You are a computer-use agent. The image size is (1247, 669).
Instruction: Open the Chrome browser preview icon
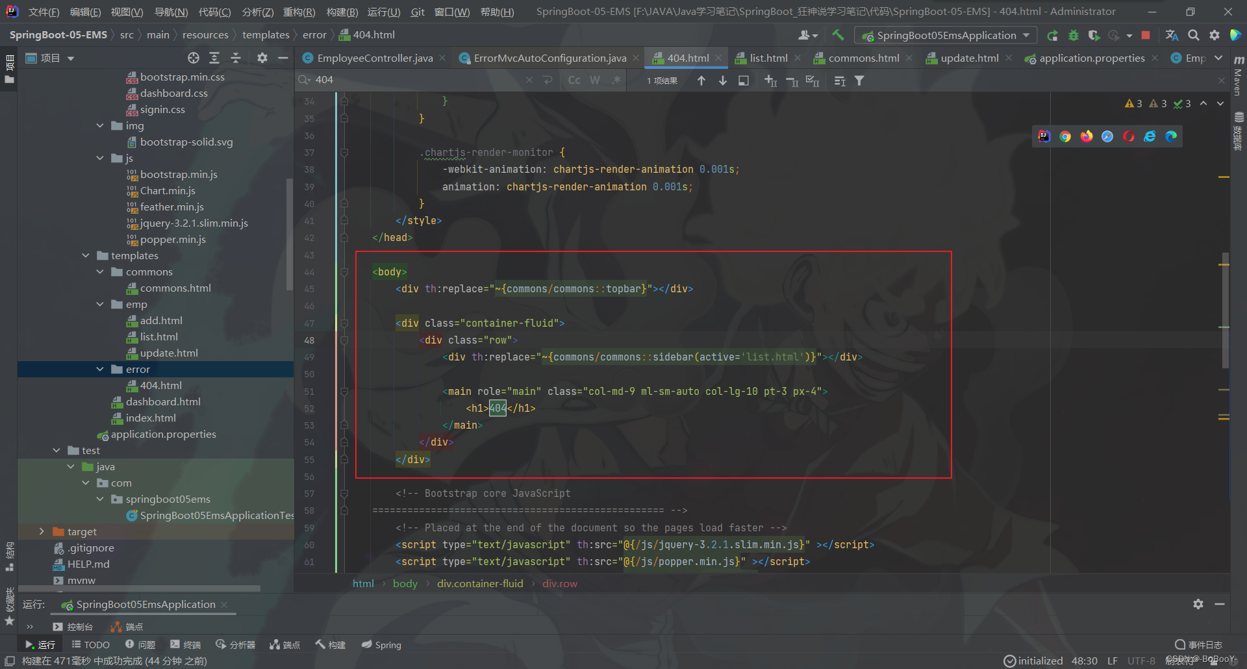tap(1065, 136)
